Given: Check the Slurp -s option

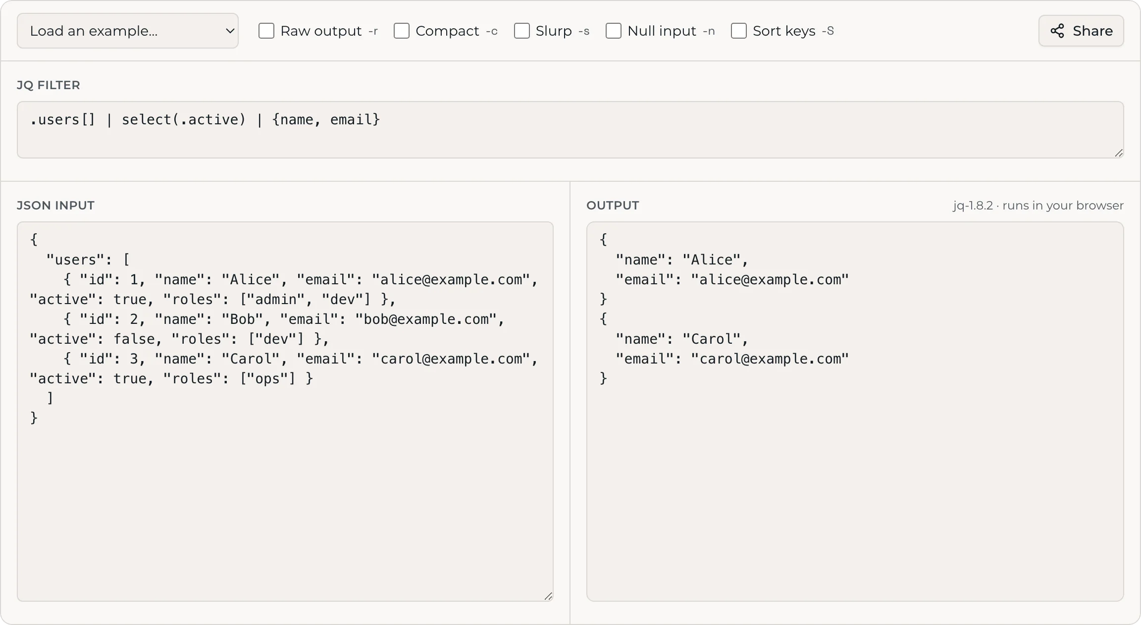Looking at the screenshot, I should (522, 31).
